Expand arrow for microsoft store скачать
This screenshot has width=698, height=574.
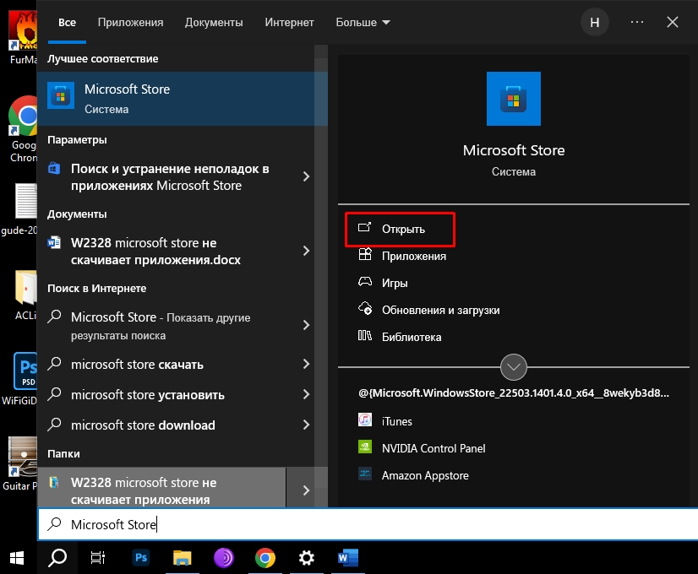306,364
